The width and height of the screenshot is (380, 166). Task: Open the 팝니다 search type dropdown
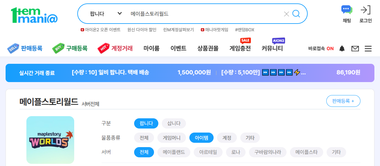106,14
